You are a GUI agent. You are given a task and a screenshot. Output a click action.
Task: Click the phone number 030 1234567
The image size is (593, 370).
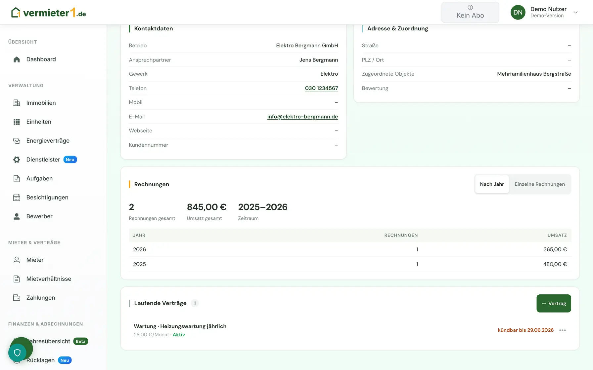[x=321, y=88]
